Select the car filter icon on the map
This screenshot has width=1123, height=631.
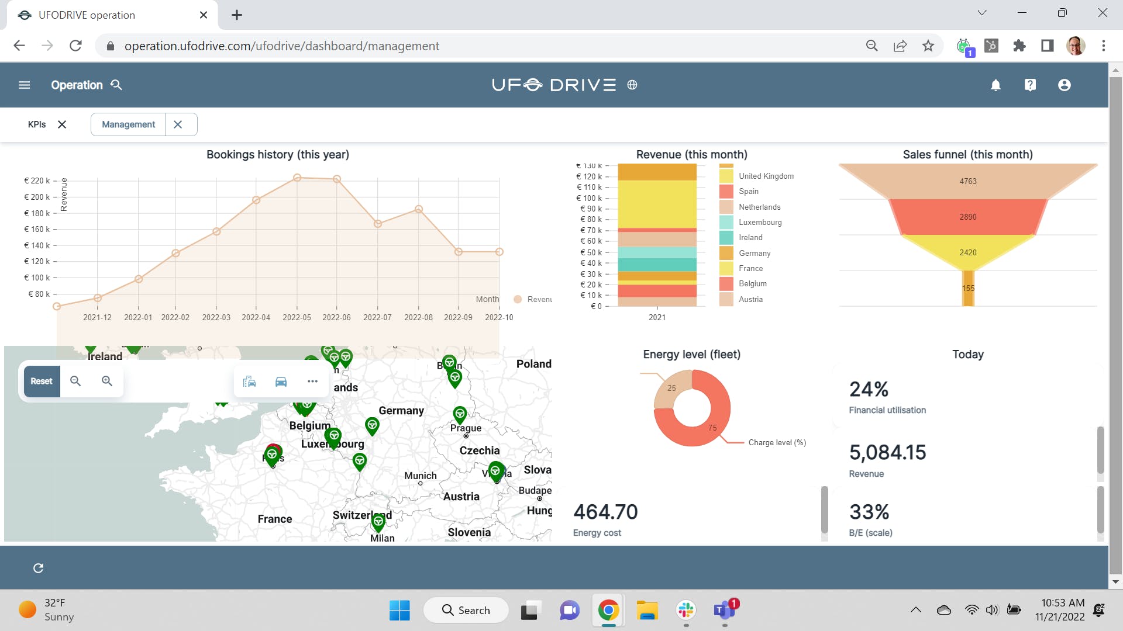(x=281, y=382)
